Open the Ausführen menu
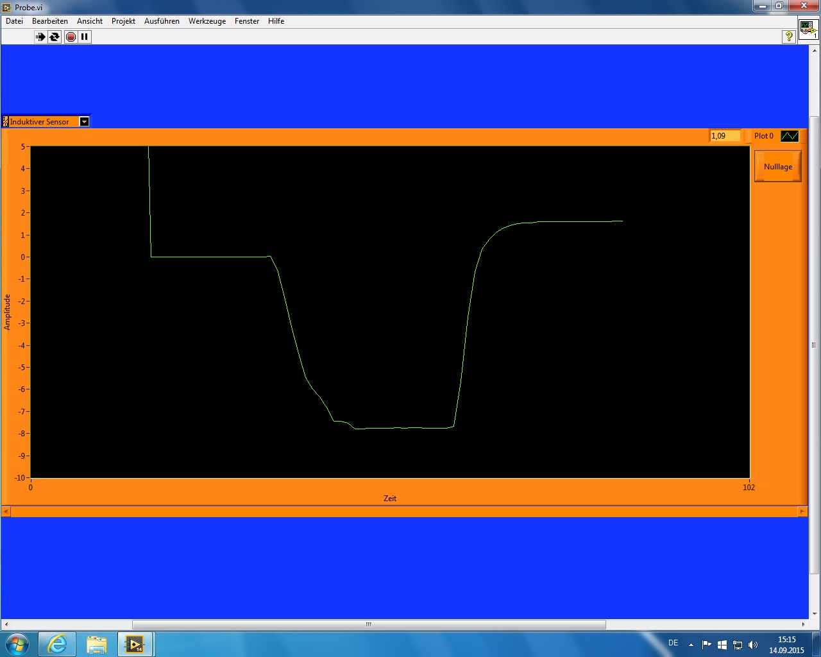 point(162,21)
